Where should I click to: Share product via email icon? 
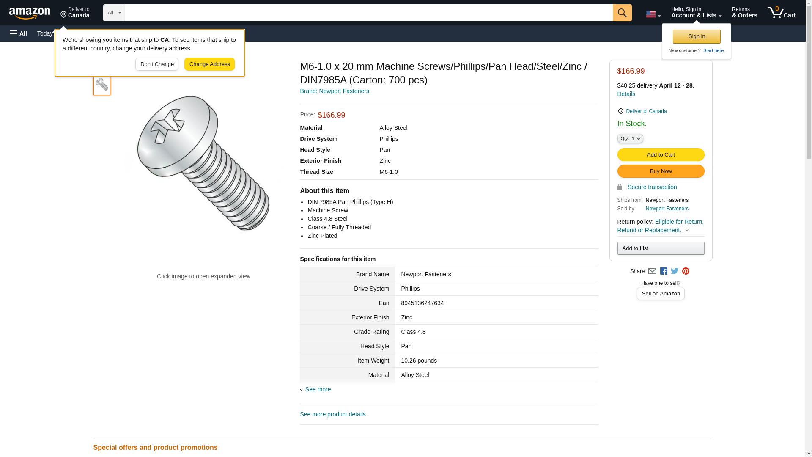pos(652,271)
